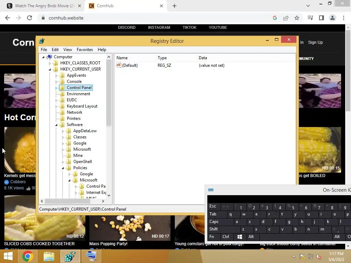
Task: Click the tree vertical scrollbar thumb
Action: tap(109, 93)
